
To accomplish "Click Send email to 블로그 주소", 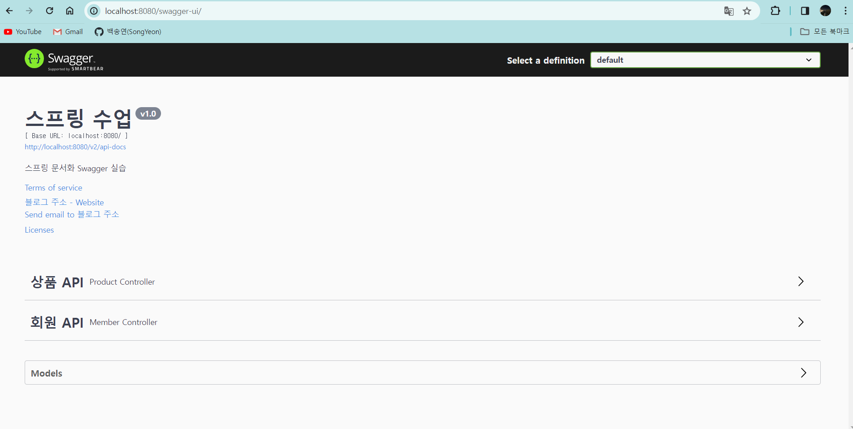I will [x=72, y=214].
